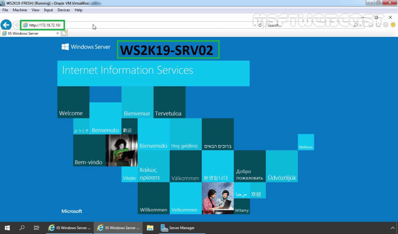Click the Forward navigation arrow
The image size is (398, 234).
(x=16, y=25)
